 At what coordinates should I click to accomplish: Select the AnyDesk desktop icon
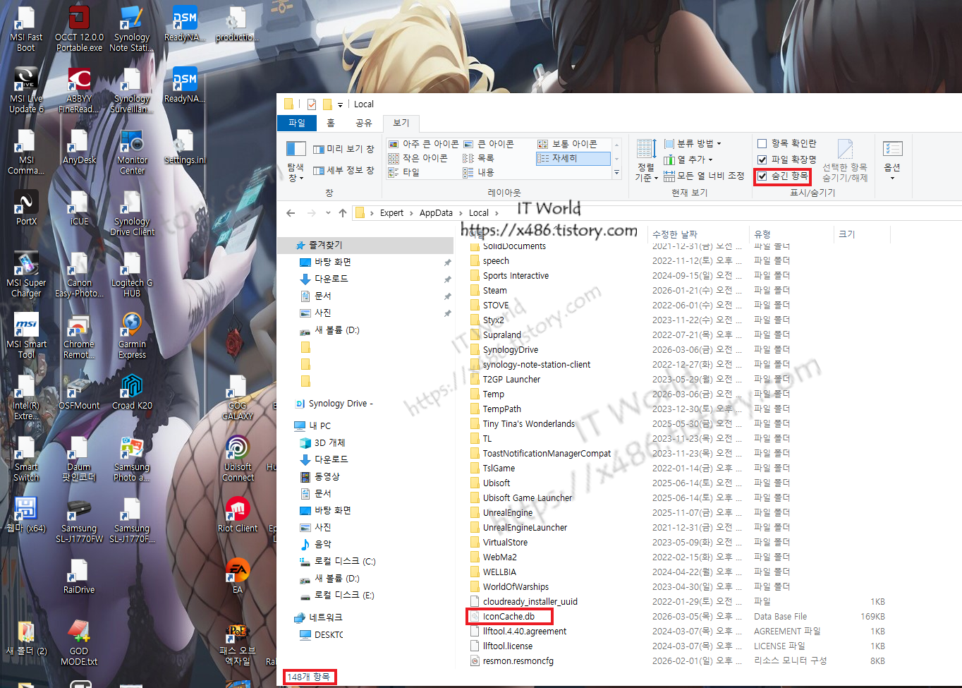79,147
